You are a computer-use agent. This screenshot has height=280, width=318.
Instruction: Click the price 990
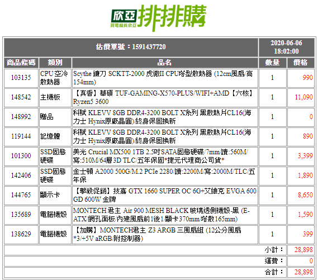point(307,78)
